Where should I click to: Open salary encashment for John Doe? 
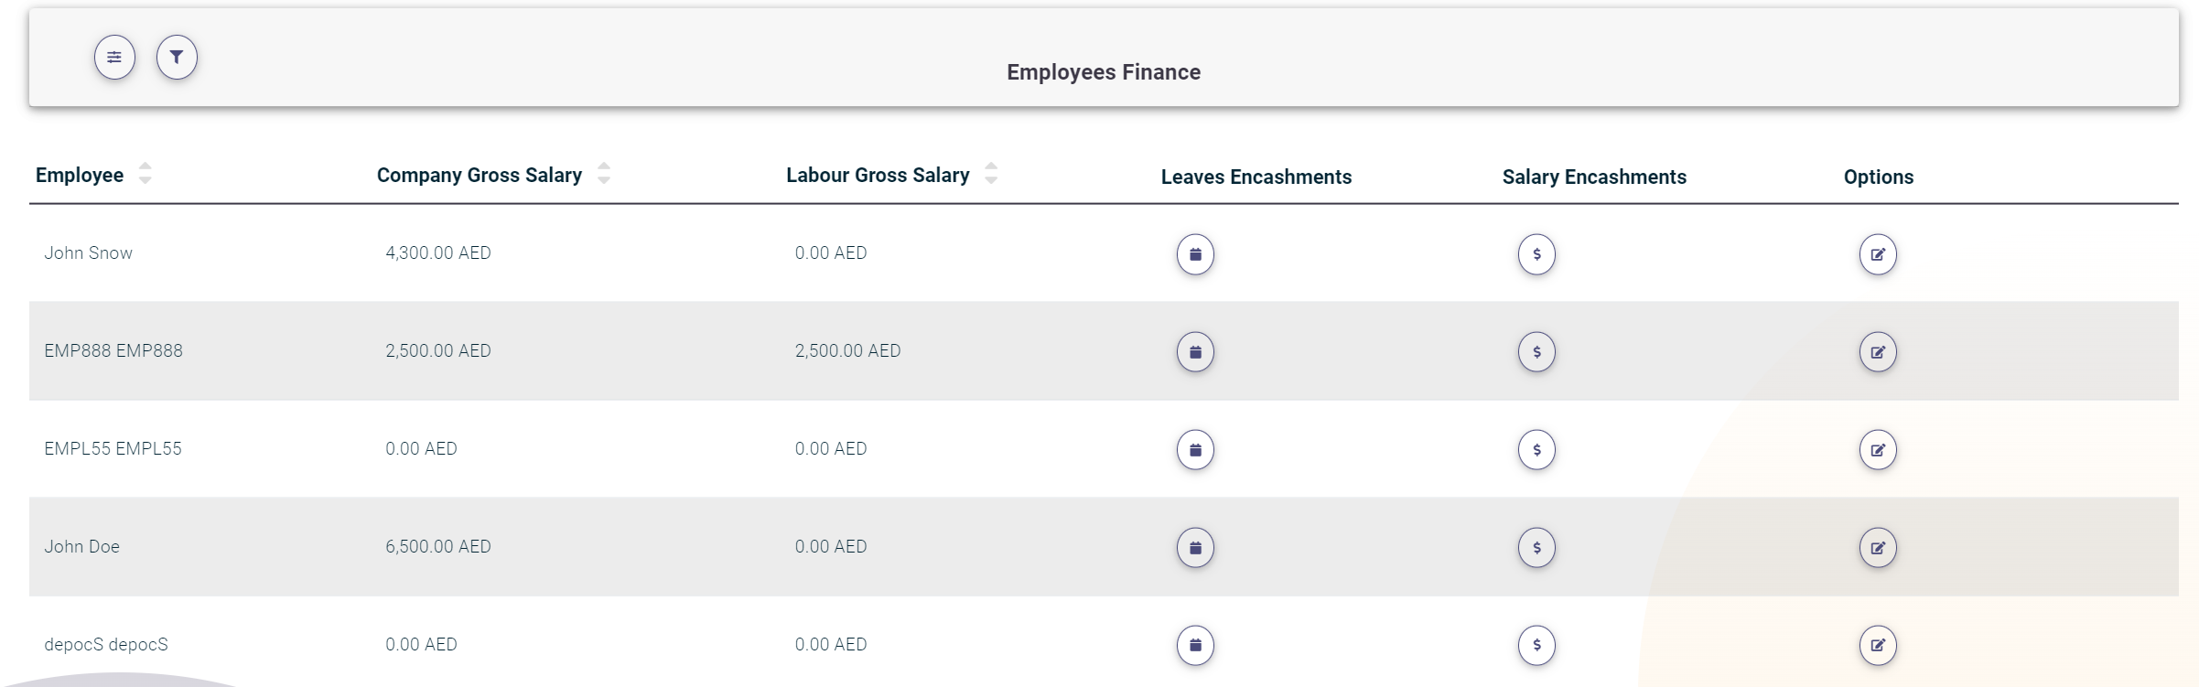click(1536, 548)
